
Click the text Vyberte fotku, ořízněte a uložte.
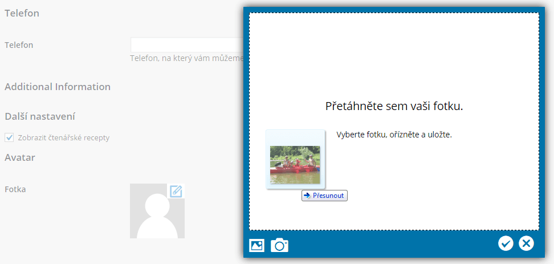[394, 135]
